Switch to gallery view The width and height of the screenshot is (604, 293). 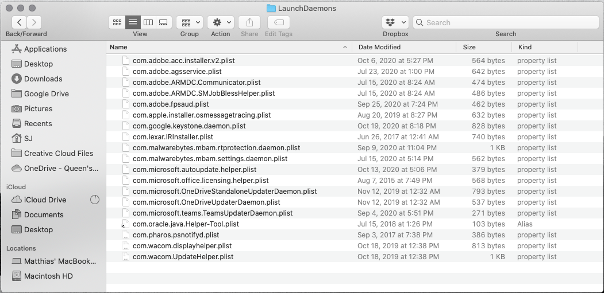click(163, 22)
